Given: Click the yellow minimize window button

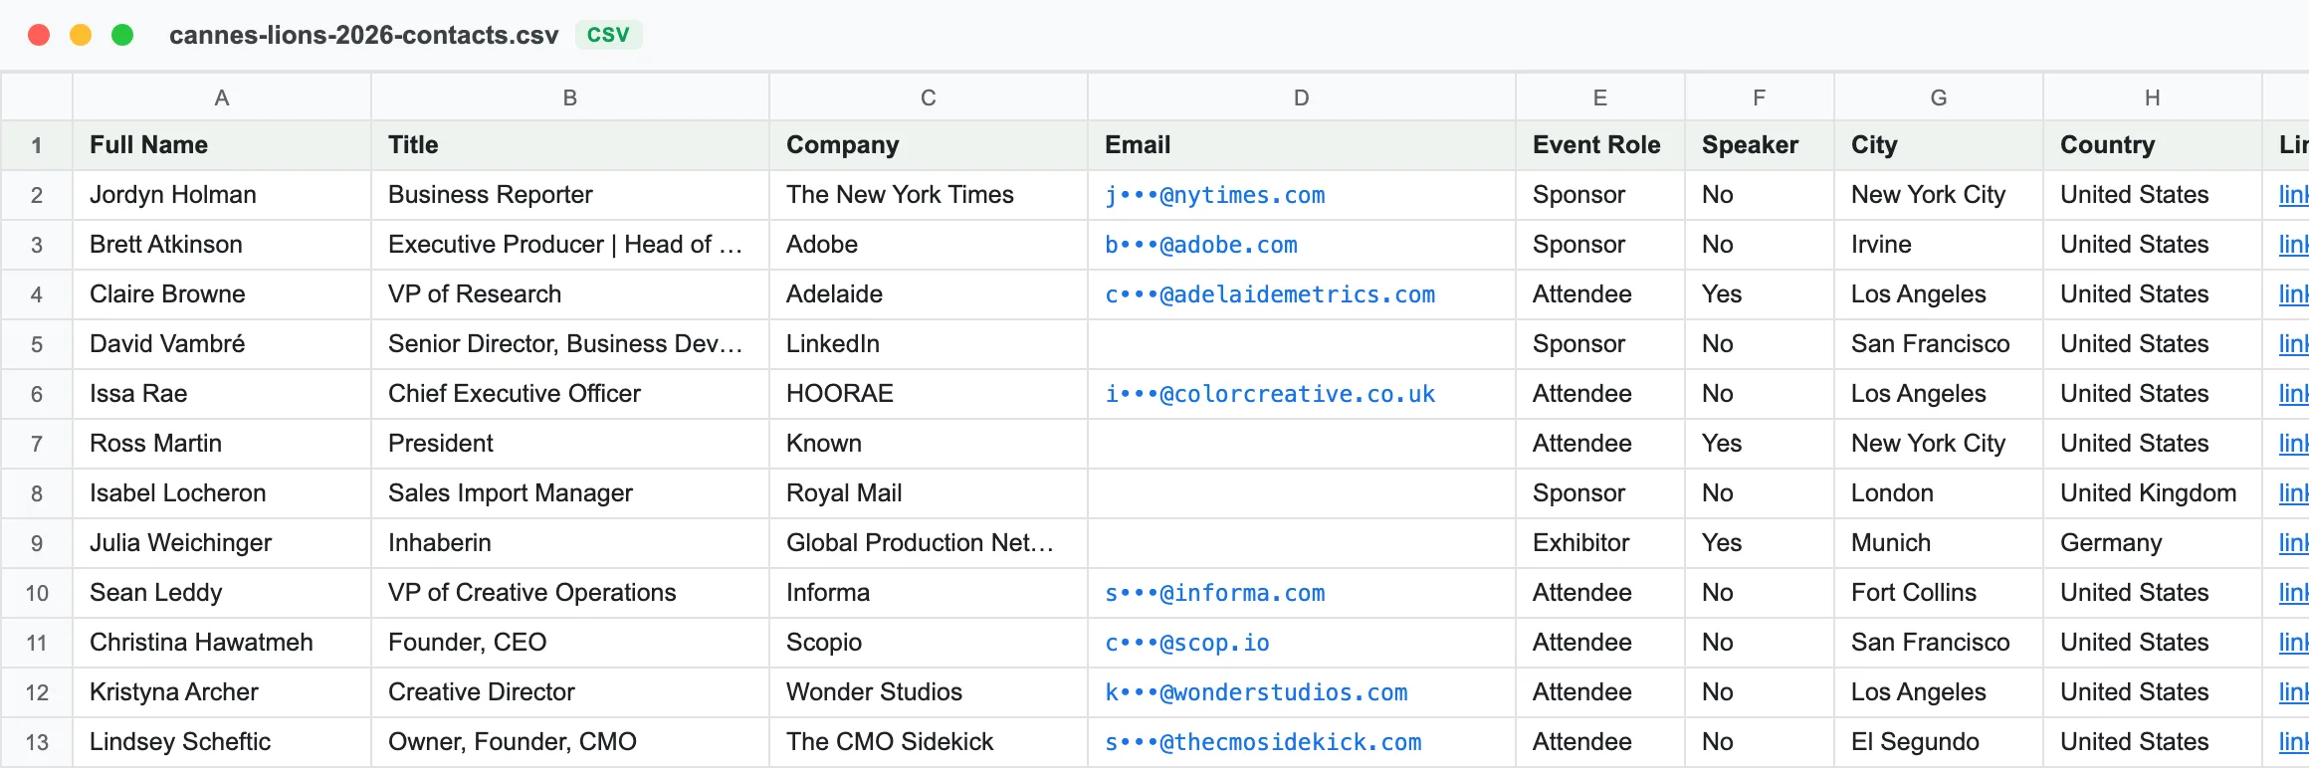Looking at the screenshot, I should click(81, 35).
